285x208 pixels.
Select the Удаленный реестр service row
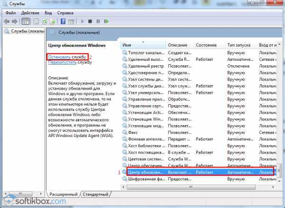click(199, 66)
